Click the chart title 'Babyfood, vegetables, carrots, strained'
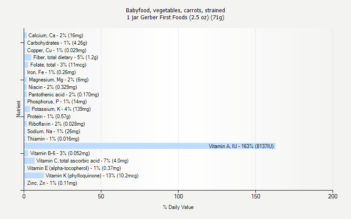Screen dimensions: 351x219 (175, 10)
